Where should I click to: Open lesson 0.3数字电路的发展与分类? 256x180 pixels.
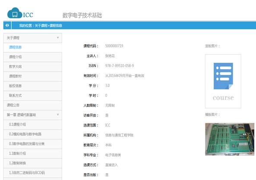click(33, 144)
